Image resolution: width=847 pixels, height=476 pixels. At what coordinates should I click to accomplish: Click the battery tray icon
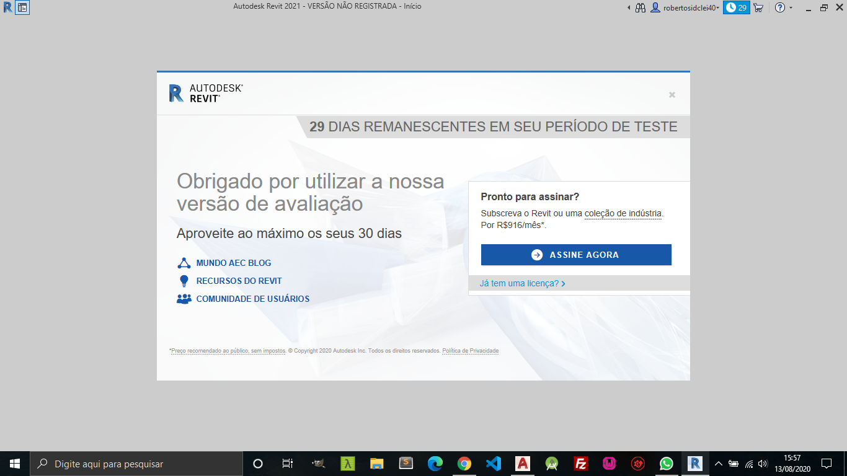734,464
